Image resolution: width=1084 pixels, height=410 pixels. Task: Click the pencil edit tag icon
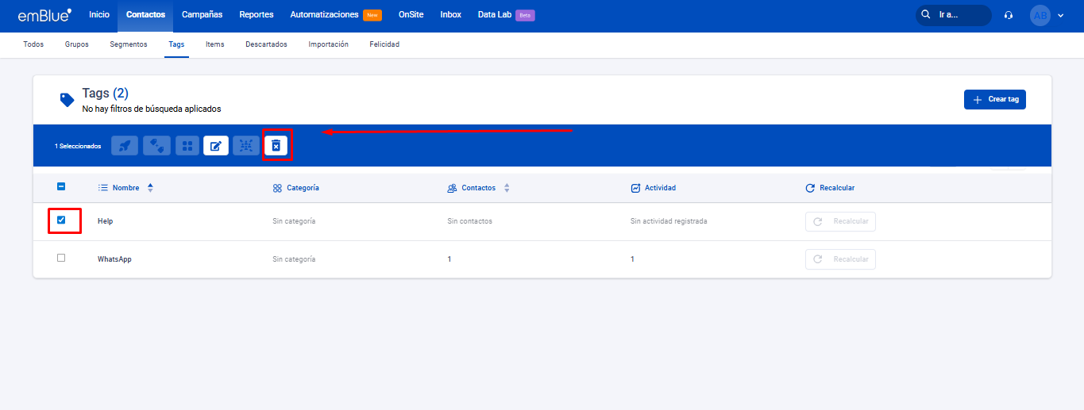coord(216,146)
